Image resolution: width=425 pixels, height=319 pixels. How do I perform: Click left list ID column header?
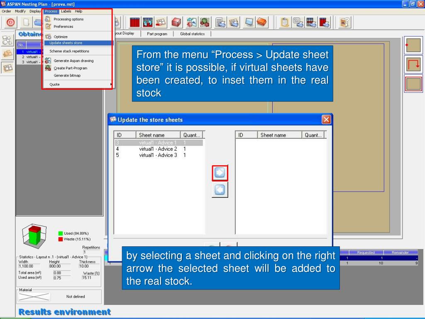click(125, 135)
